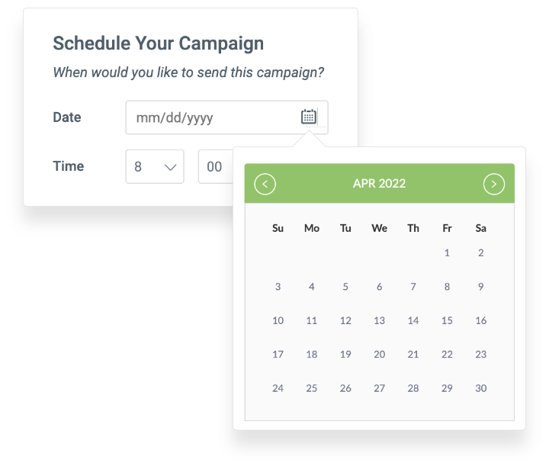549x469 pixels.
Task: Select the 27th in the calendar
Action: click(x=379, y=387)
